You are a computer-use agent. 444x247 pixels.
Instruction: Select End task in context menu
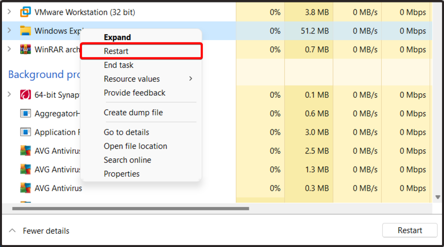click(118, 65)
